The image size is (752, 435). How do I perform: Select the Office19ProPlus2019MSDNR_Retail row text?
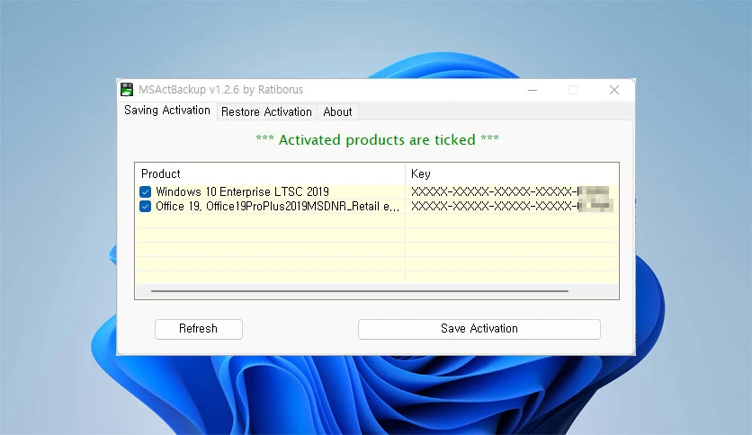click(x=277, y=207)
